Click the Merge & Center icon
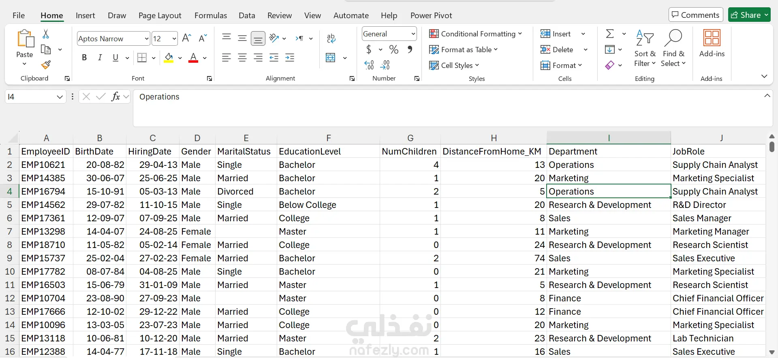 [331, 58]
